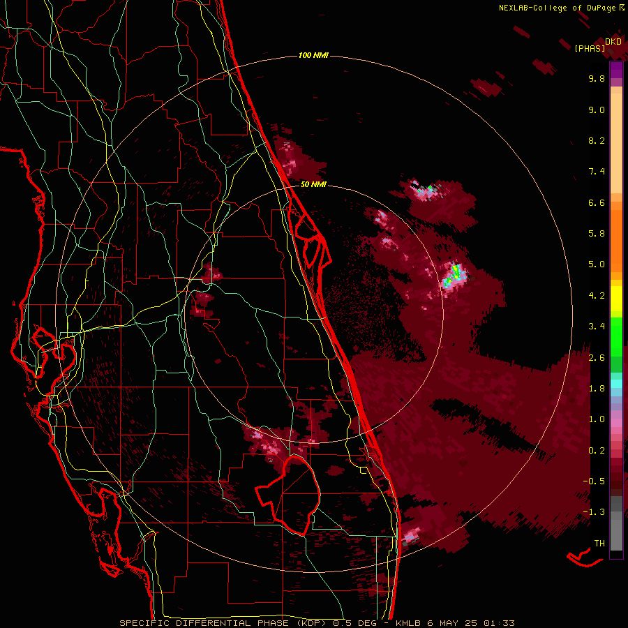Click the 0.2 scale label
Viewport: 628px width, 628px height.
pos(597,451)
